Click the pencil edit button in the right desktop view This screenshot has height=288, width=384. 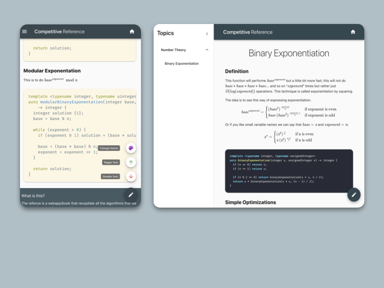[354, 195]
